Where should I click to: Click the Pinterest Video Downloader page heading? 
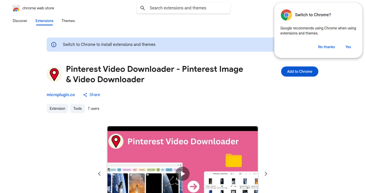click(x=155, y=74)
